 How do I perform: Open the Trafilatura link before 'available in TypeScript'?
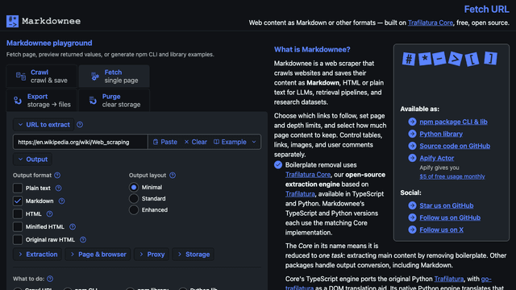(300, 194)
